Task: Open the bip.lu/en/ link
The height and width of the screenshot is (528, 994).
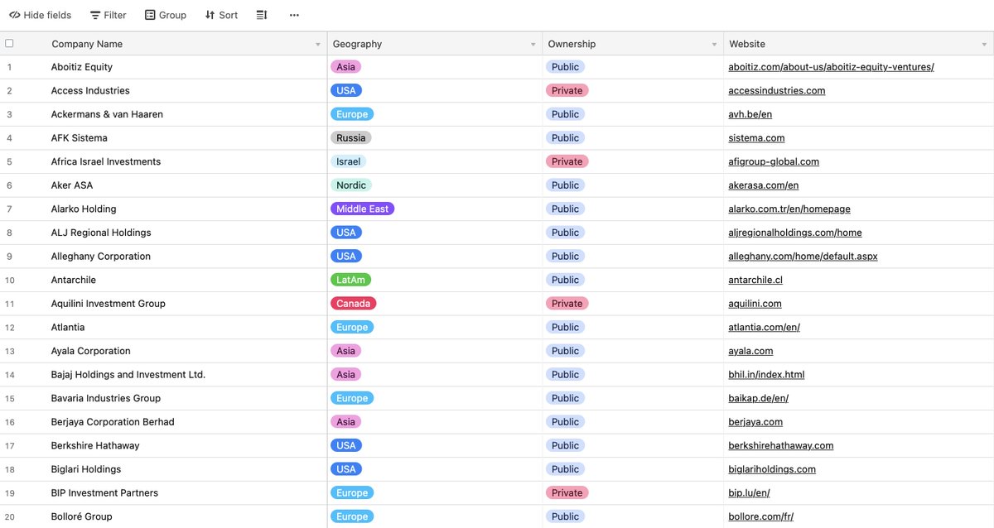Action: coord(749,493)
